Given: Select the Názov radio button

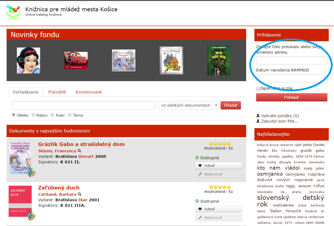Looking at the screenshot, I should pyautogui.click(x=33, y=115).
